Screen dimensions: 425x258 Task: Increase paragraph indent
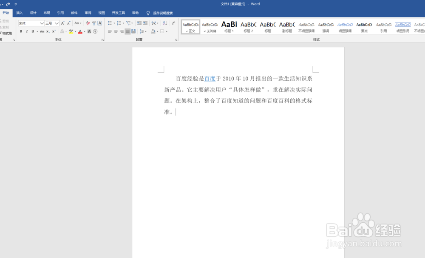pos(145,23)
